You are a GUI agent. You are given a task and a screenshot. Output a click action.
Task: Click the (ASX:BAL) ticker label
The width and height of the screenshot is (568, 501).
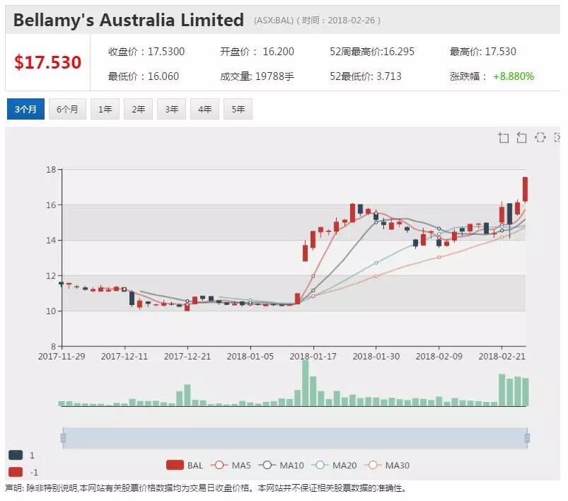274,21
